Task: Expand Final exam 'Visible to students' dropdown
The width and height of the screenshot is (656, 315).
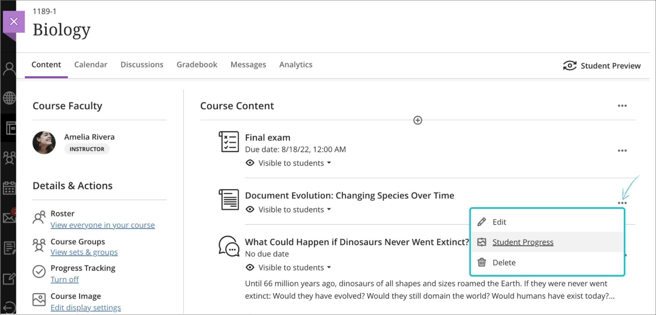Action: pyautogui.click(x=329, y=163)
